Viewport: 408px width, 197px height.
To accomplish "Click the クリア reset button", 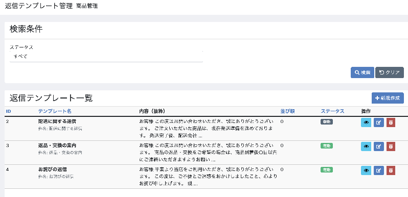I will click(390, 72).
